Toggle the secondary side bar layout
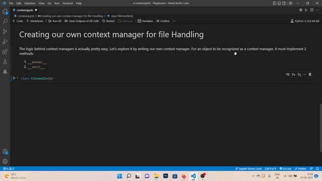 click(x=284, y=4)
